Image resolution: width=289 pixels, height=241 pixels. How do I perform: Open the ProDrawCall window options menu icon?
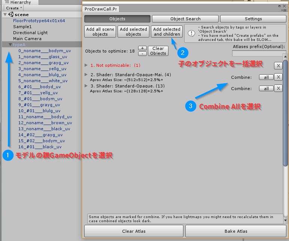[x=284, y=10]
